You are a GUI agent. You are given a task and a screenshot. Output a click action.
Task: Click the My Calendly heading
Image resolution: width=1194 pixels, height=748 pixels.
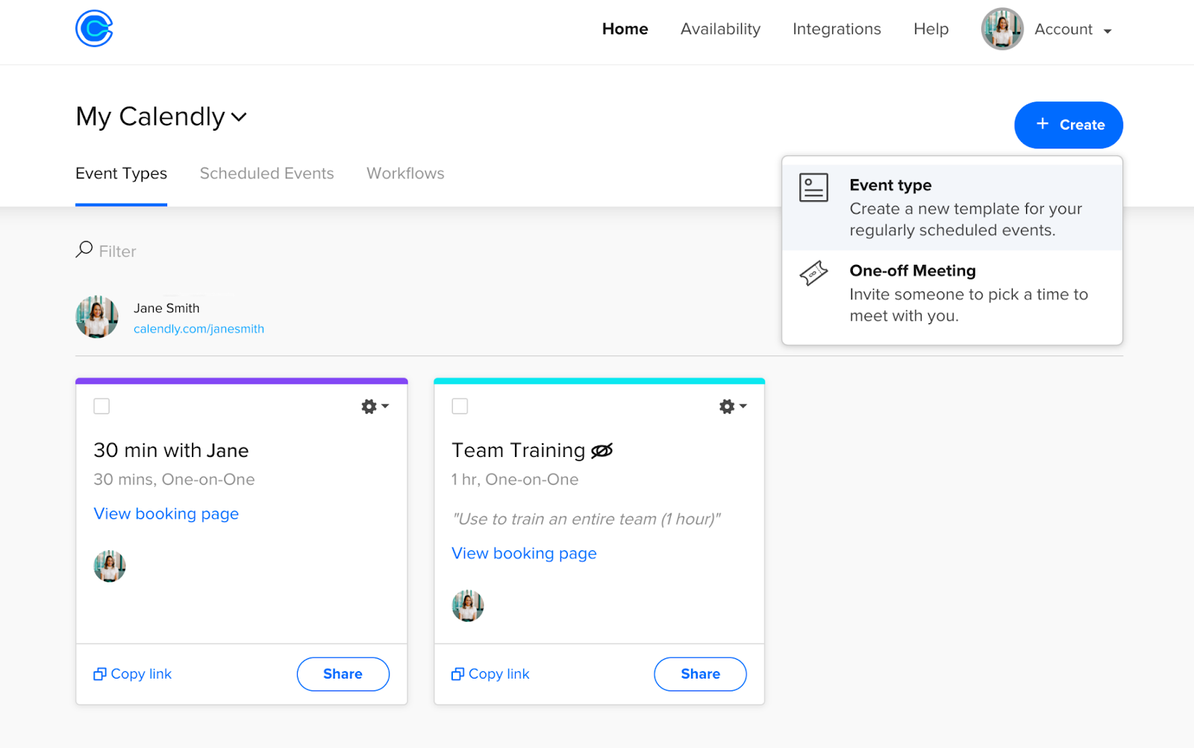point(150,116)
